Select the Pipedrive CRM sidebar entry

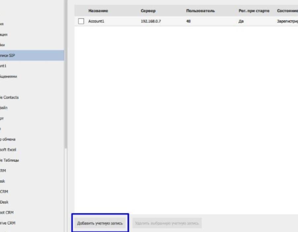point(8,223)
